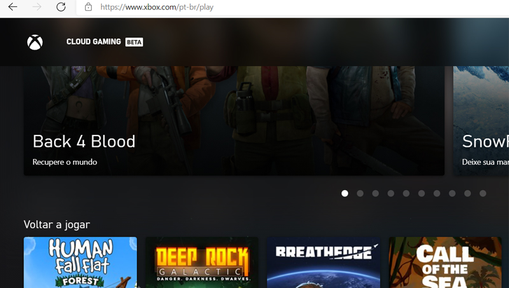
Task: Select the ninth carousel dot
Action: [x=468, y=193]
